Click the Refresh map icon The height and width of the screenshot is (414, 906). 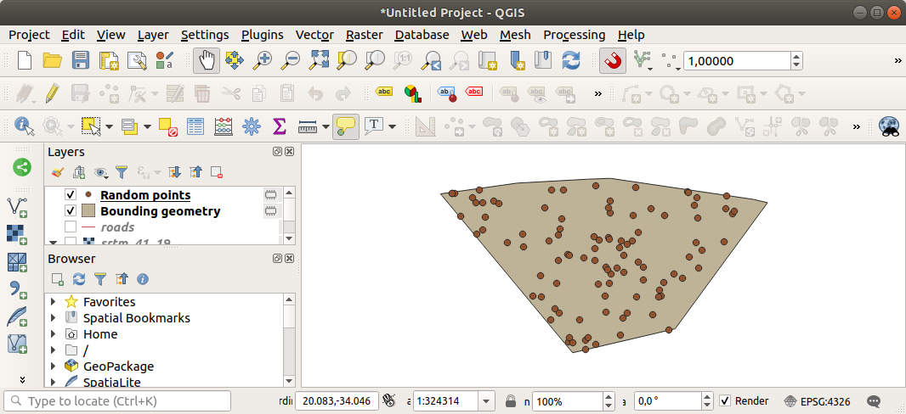(x=571, y=61)
